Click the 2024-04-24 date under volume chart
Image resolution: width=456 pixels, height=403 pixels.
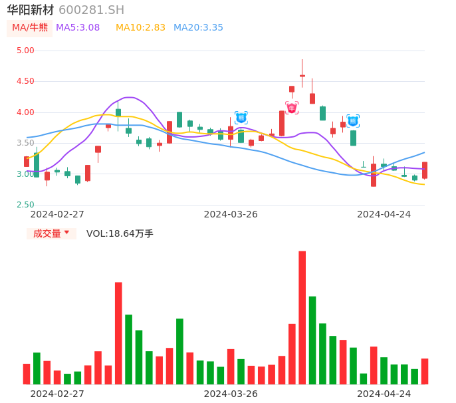coord(384,394)
